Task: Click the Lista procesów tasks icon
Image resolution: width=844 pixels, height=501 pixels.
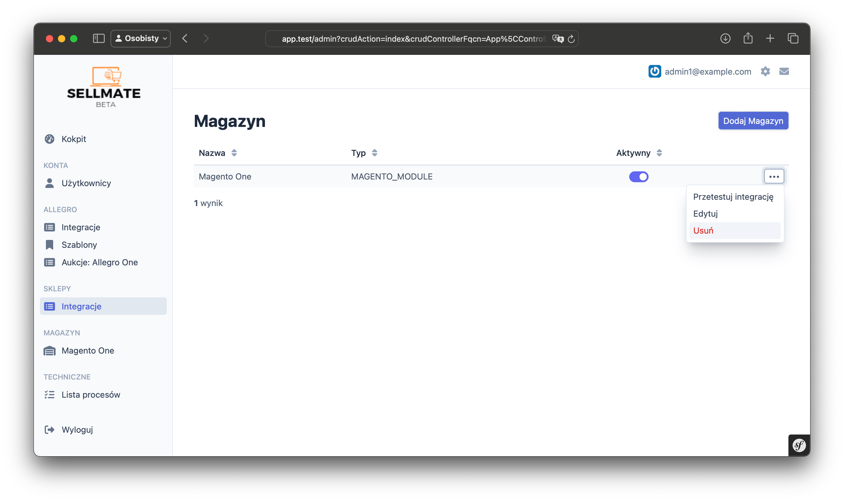Action: 50,395
